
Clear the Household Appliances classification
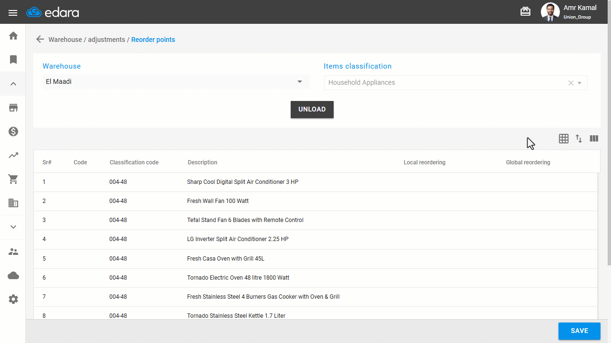click(x=571, y=83)
